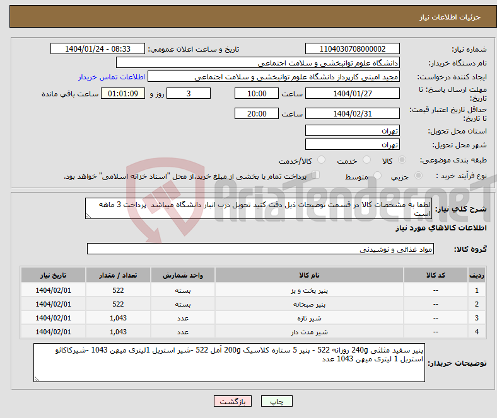Focus the response deadline date field 1404/01/27
This screenshot has height=418, width=497.
pos(352,93)
